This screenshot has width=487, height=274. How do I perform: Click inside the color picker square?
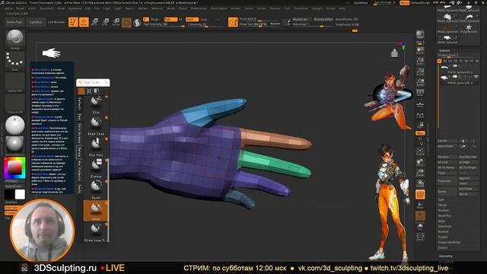(14, 167)
